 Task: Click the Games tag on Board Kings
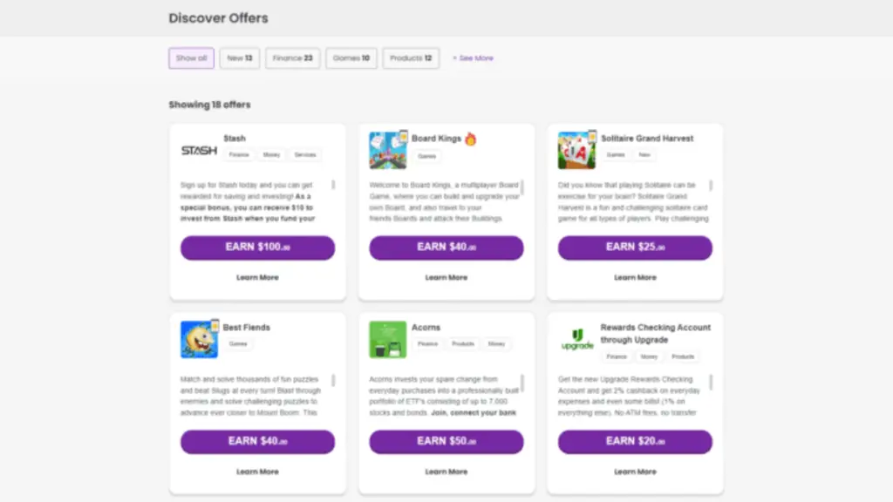pos(427,156)
